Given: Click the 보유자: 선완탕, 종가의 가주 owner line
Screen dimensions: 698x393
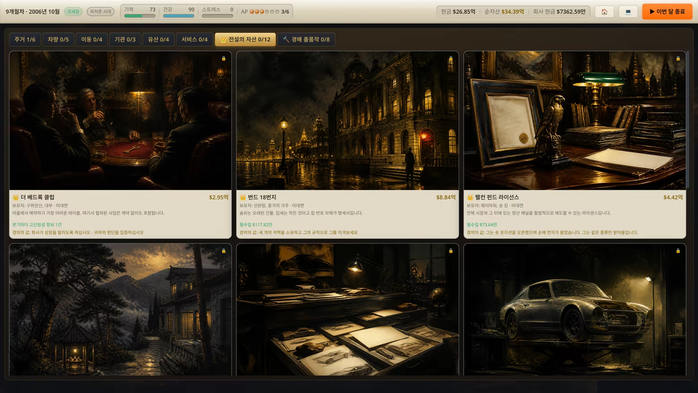Looking at the screenshot, I should (x=272, y=205).
